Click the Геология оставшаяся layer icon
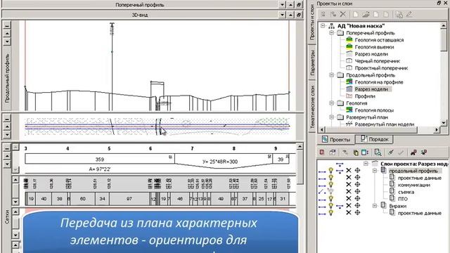This screenshot has height=253, width=450. pyautogui.click(x=349, y=39)
